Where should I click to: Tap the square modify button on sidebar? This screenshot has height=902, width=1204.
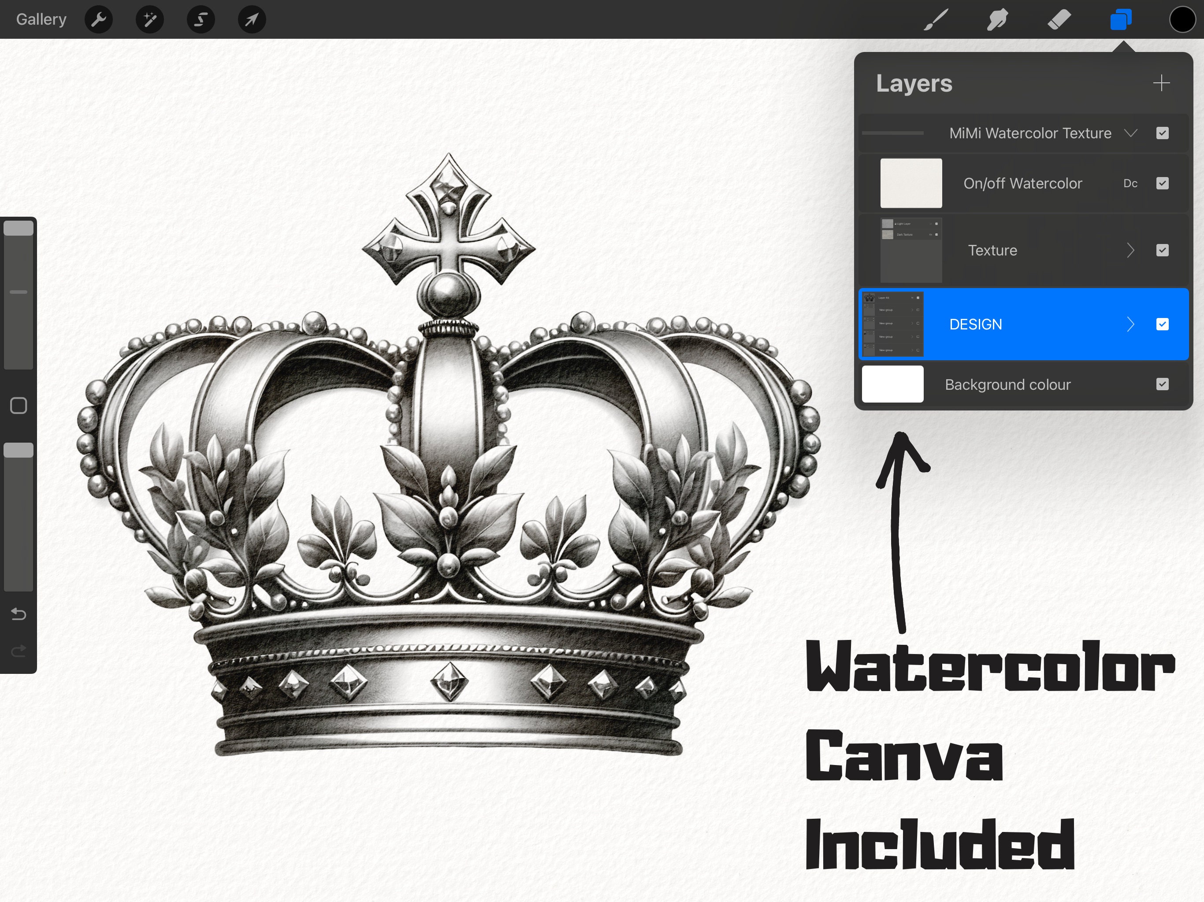(19, 406)
